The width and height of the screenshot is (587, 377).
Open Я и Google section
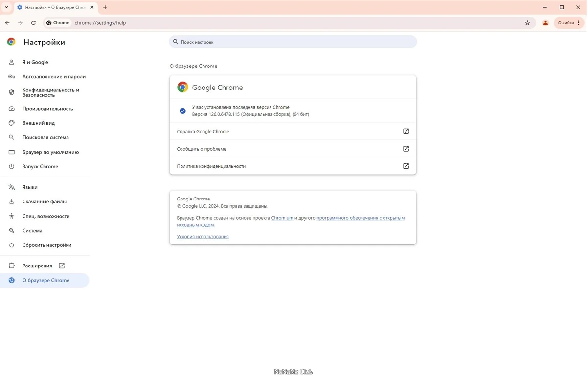(x=45, y=62)
